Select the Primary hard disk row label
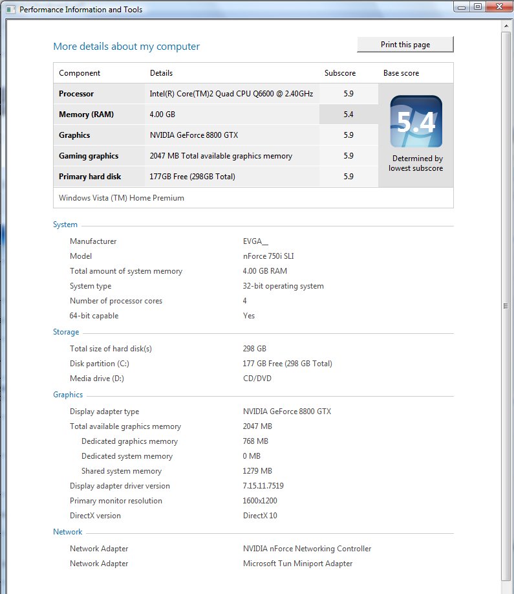This screenshot has height=594, width=514. (x=90, y=177)
